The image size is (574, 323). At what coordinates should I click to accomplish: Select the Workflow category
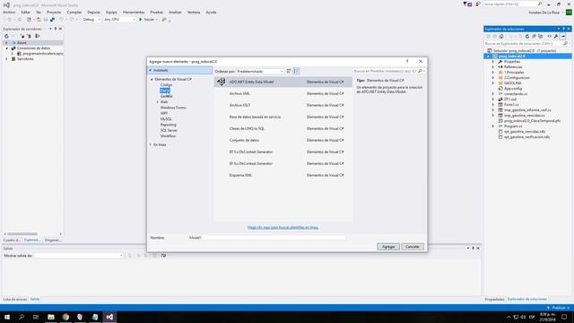tap(168, 136)
